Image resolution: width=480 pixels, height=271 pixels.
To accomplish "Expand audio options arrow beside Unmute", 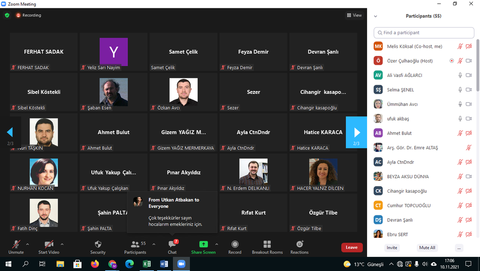I will (x=28, y=244).
